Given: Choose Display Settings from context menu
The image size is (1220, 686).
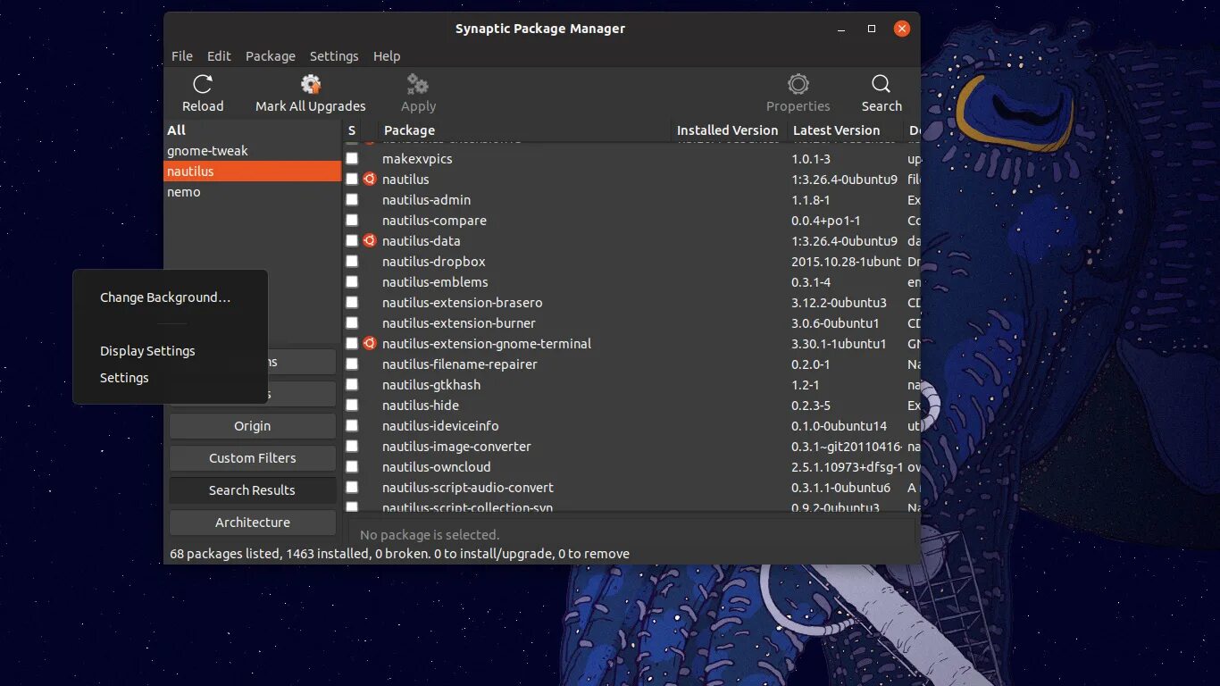Looking at the screenshot, I should pyautogui.click(x=147, y=351).
